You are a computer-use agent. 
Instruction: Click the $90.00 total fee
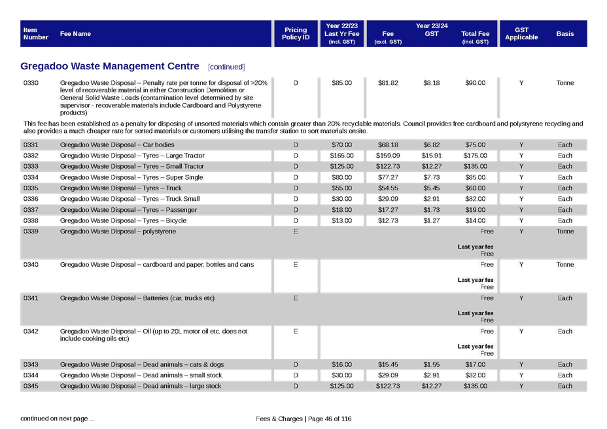pyautogui.click(x=476, y=83)
